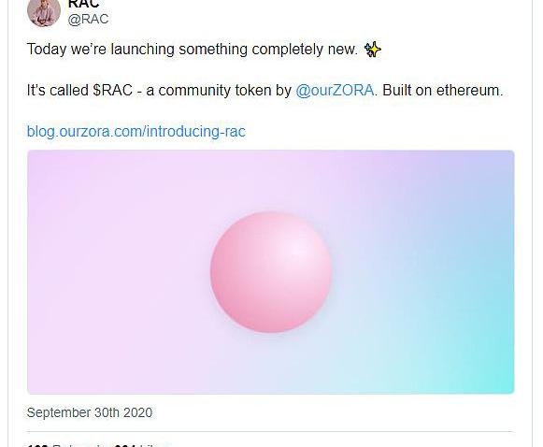Click the horizontal divider under the date

271,432
